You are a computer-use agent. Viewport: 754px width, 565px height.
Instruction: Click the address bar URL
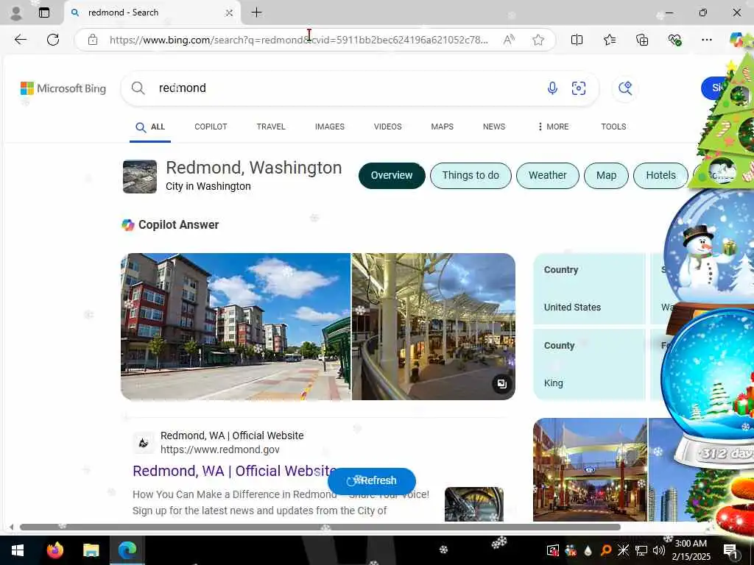[298, 40]
